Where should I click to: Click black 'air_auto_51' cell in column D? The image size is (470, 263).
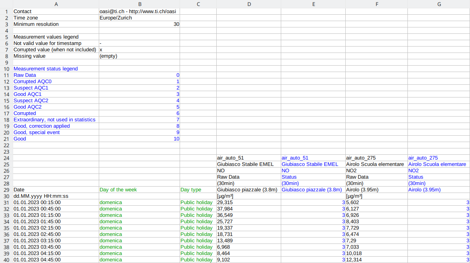249,158
